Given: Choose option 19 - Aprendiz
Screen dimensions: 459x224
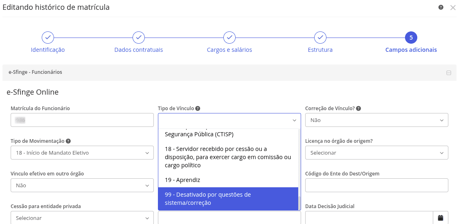Looking at the screenshot, I should [228, 180].
